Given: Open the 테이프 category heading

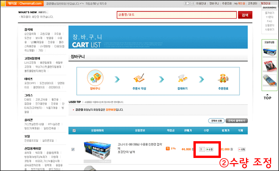Looking at the screenshot, I should (28, 79).
